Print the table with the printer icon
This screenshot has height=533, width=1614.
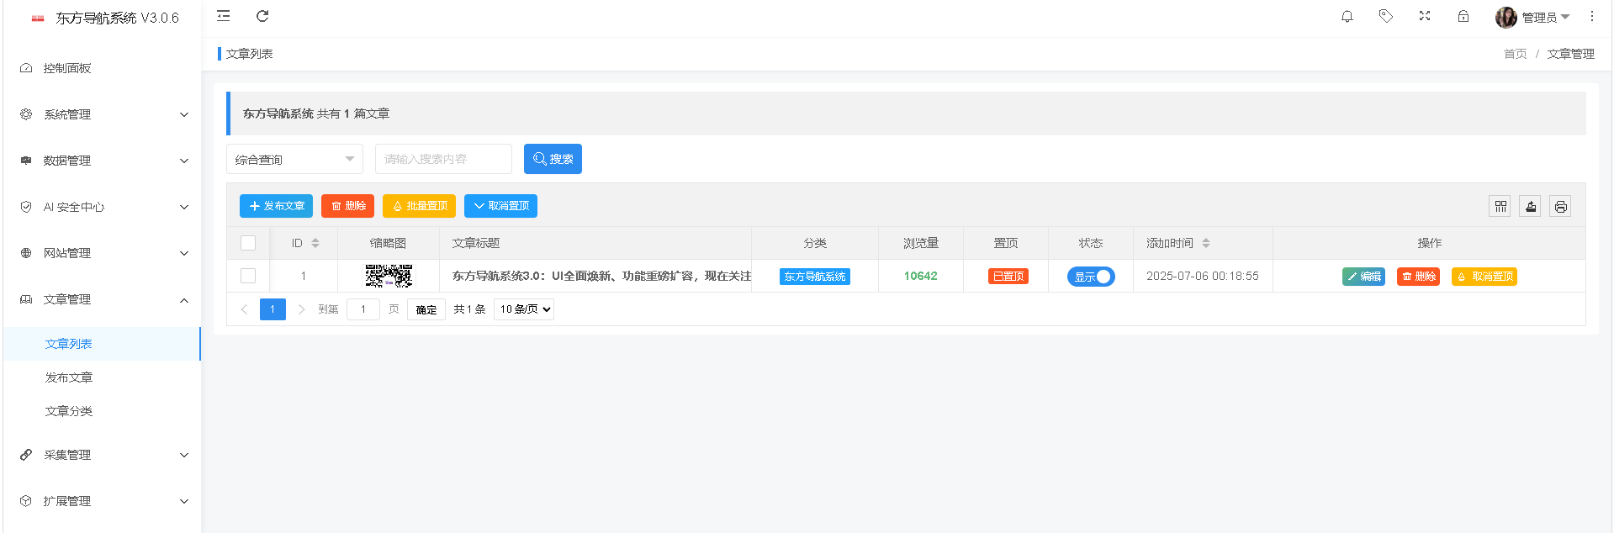tap(1560, 206)
